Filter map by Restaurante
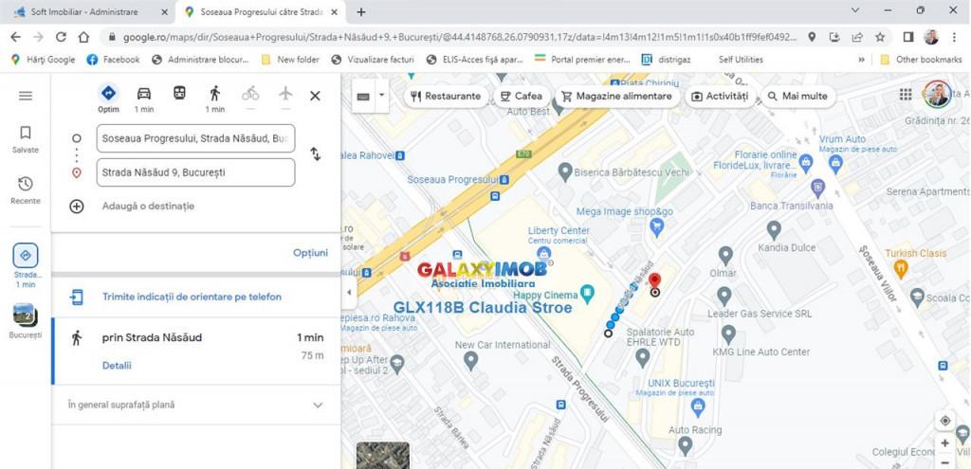The image size is (971, 469). pos(444,96)
